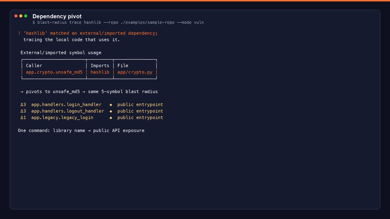Screen dimensions: 390x219
Task: Click the 'File' table column header
Action: tap(123, 66)
